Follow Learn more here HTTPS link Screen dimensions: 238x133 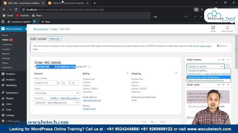coord(205,46)
